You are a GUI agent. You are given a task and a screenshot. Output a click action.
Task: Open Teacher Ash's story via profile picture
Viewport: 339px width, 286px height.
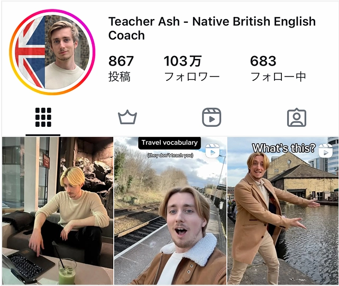coord(52,52)
